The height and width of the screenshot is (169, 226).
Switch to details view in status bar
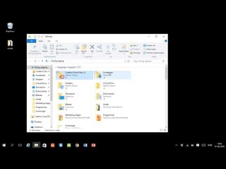(161, 130)
